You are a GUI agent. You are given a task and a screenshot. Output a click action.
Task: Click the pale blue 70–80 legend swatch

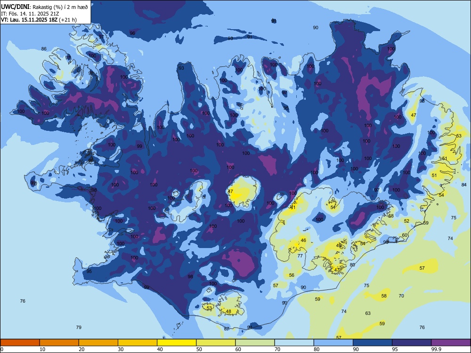click(x=294, y=343)
